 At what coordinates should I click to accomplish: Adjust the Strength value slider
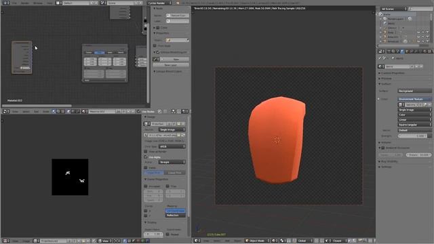point(413,136)
